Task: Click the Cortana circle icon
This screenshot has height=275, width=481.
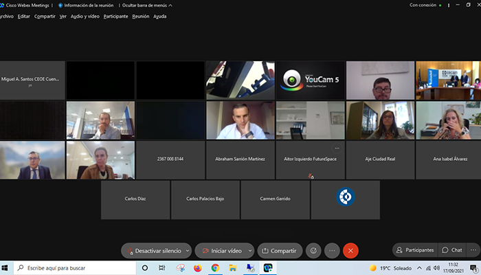Action: point(144,268)
